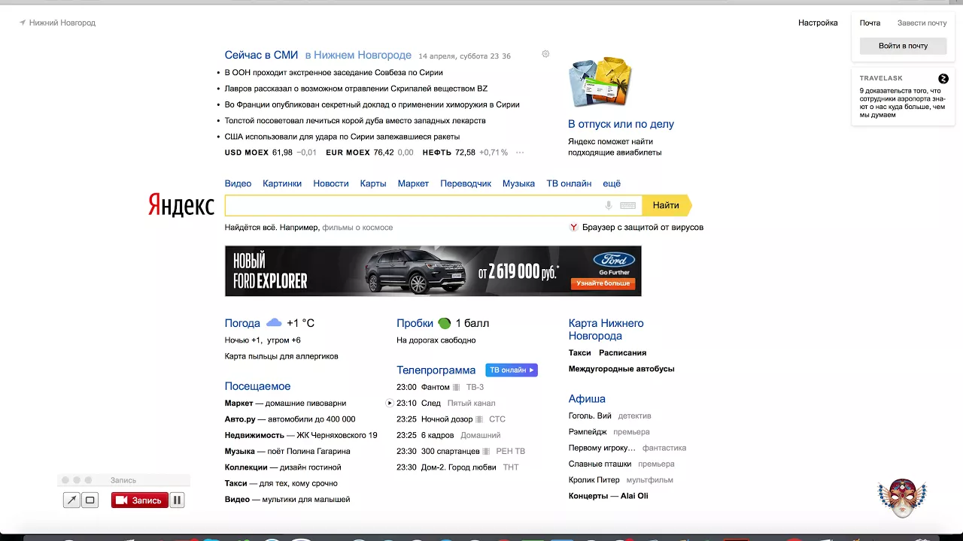Open the Погода heading
This screenshot has width=963, height=541.
[x=242, y=323]
